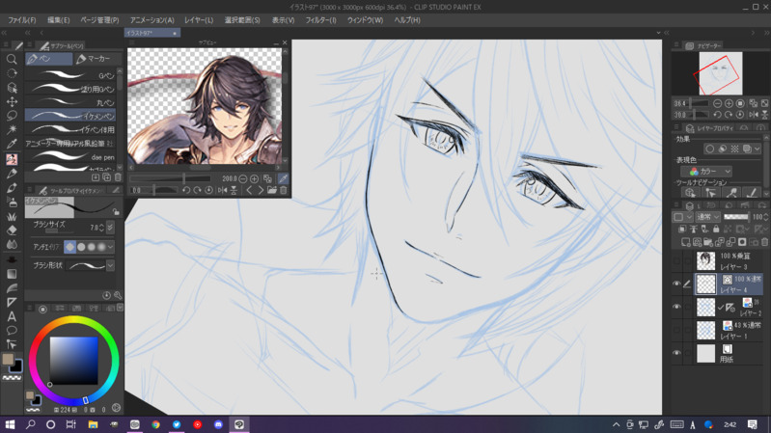Show レイヤー 1 with eye toggle
This screenshot has width=771, height=433.
676,330
